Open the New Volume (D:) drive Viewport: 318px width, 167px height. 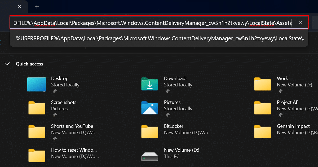(182, 150)
